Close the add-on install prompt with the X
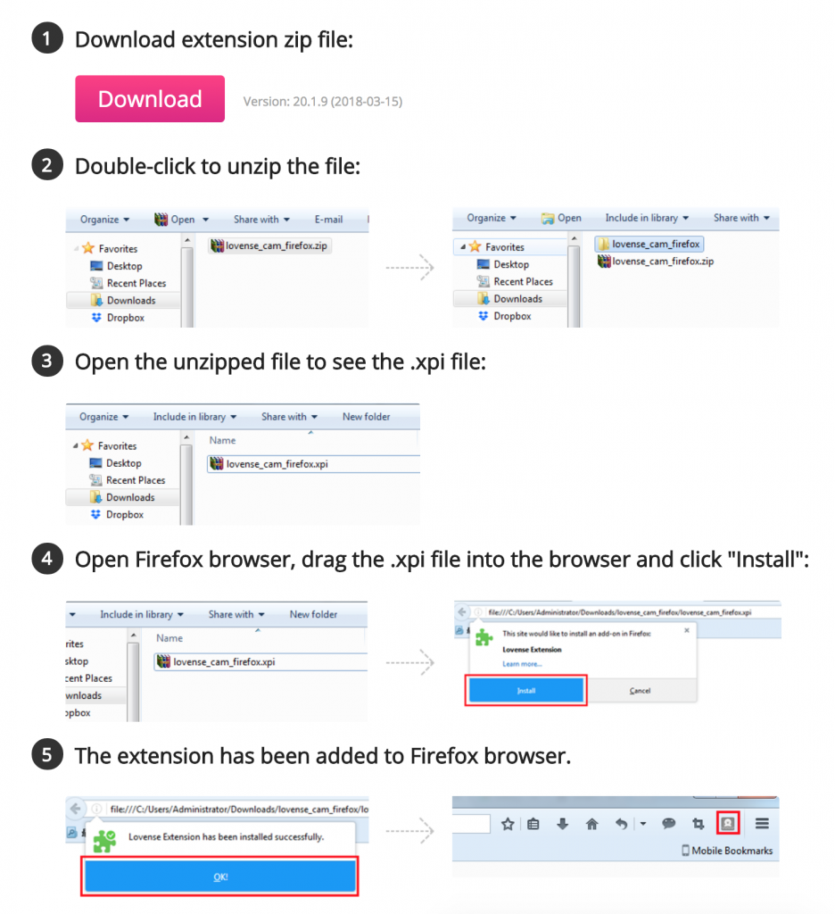 686,630
